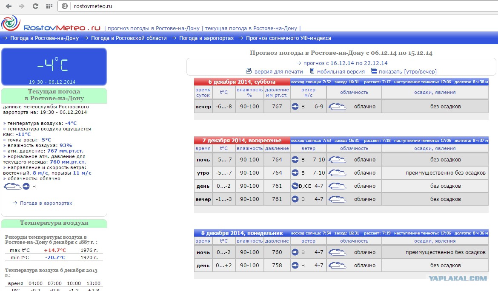
Task: Click the RostovMeteo swirl logo
Action: (x=11, y=23)
